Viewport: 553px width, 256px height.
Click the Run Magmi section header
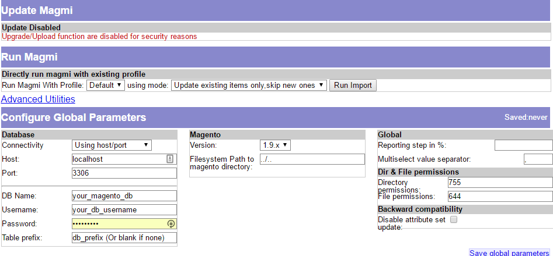pos(276,57)
